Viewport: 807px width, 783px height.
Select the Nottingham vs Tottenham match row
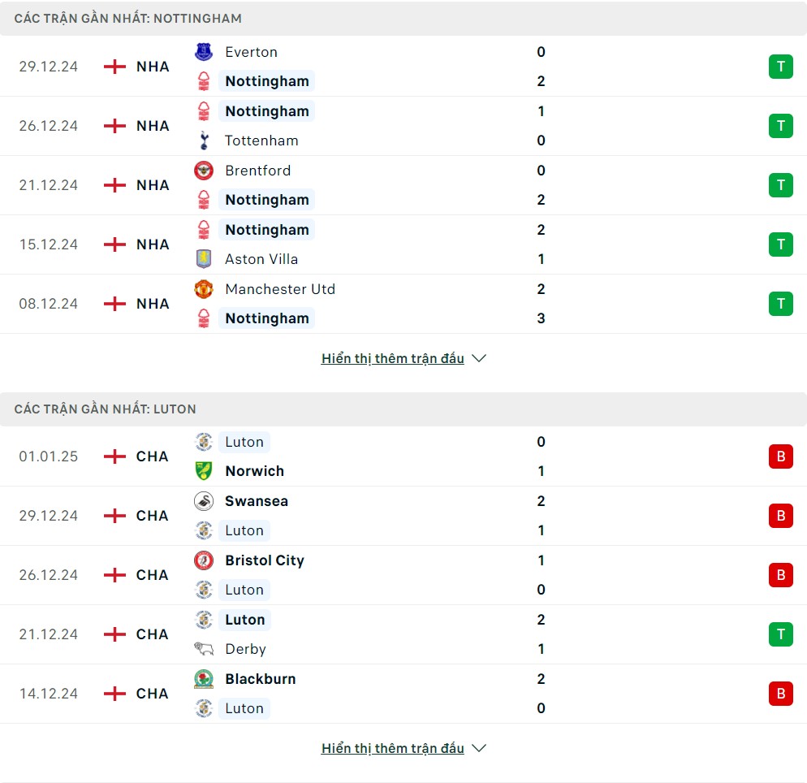coord(403,126)
